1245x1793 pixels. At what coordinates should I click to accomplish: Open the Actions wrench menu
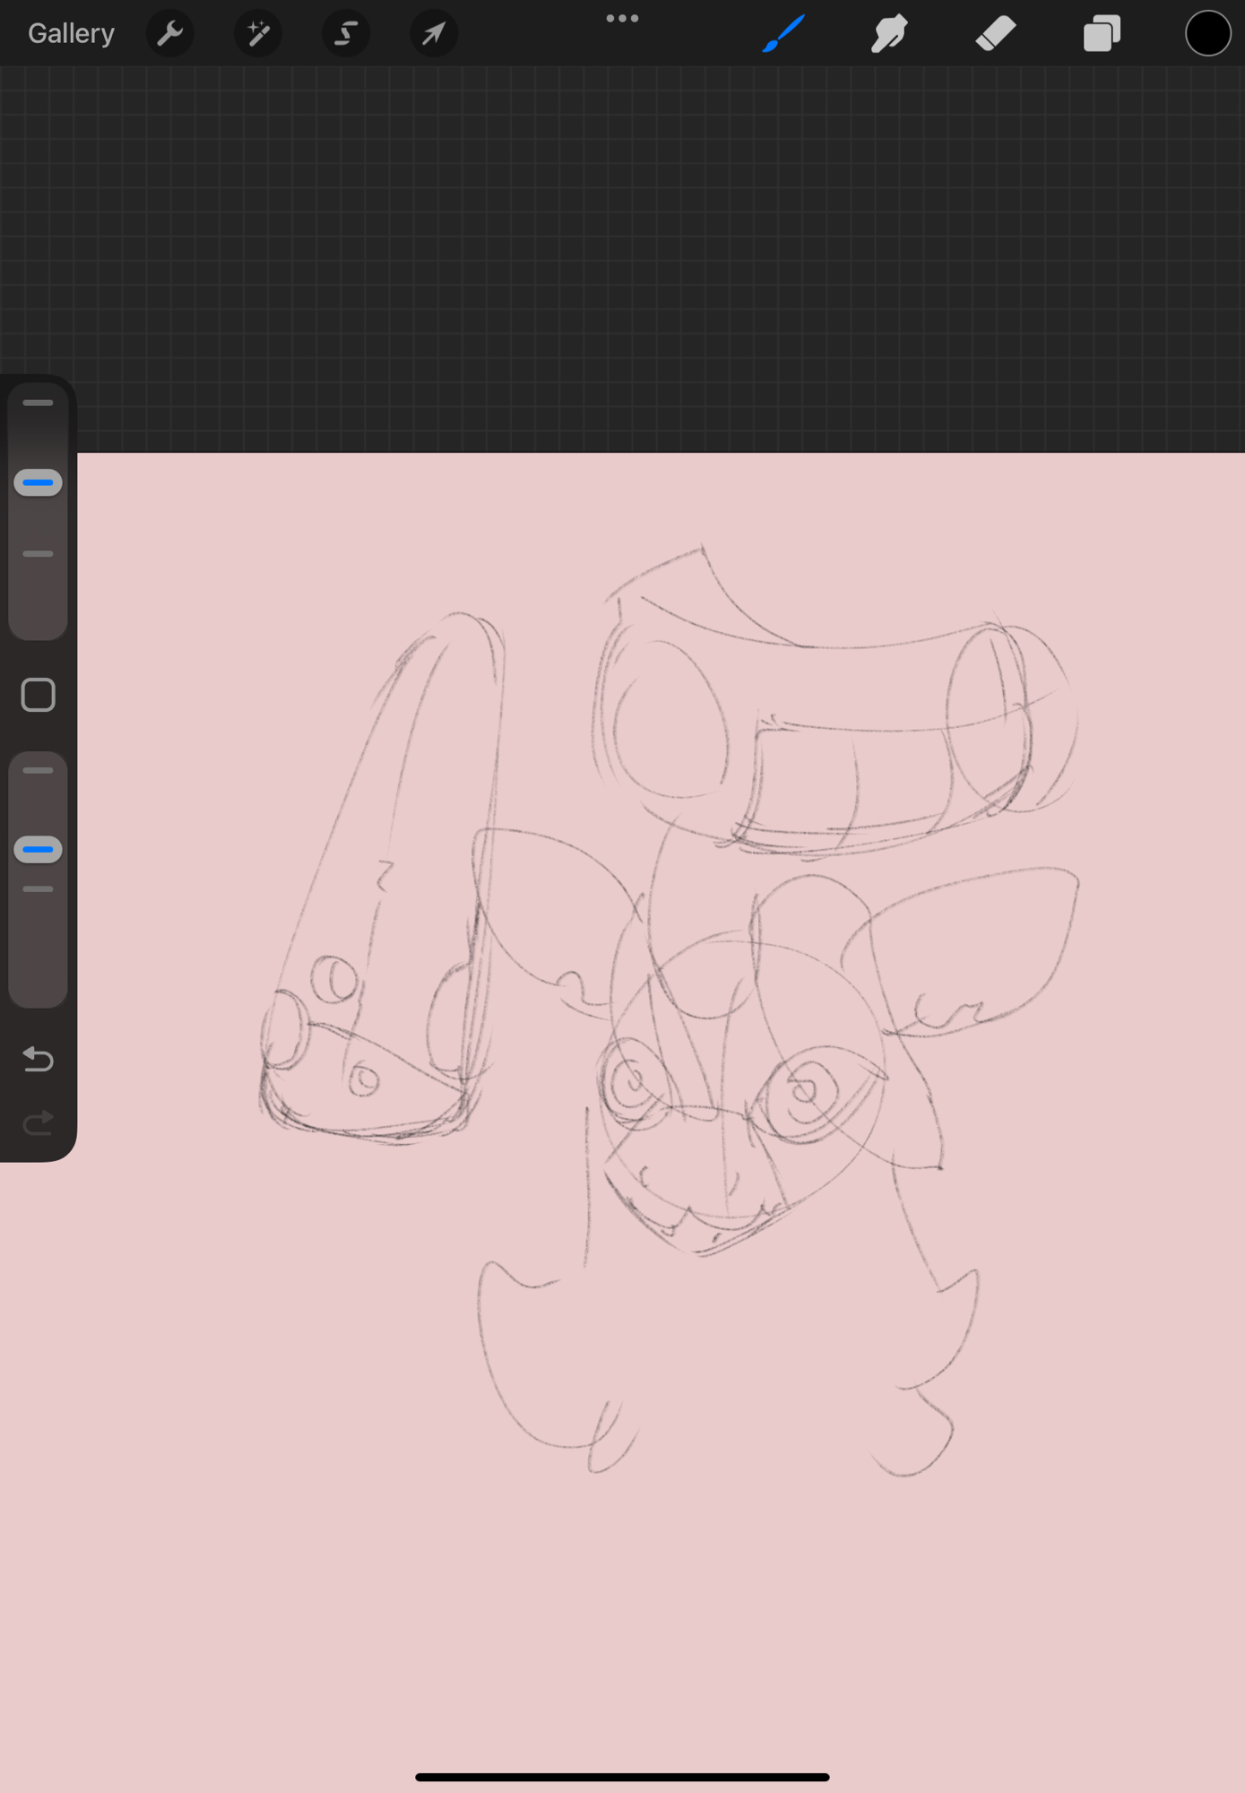[169, 34]
